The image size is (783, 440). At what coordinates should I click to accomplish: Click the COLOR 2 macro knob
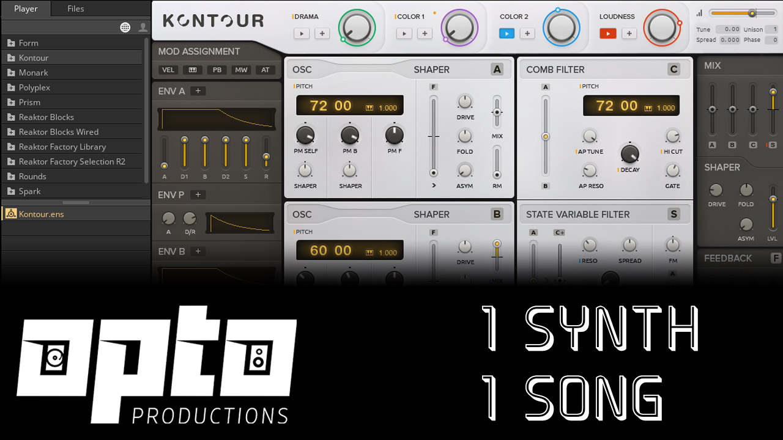561,28
